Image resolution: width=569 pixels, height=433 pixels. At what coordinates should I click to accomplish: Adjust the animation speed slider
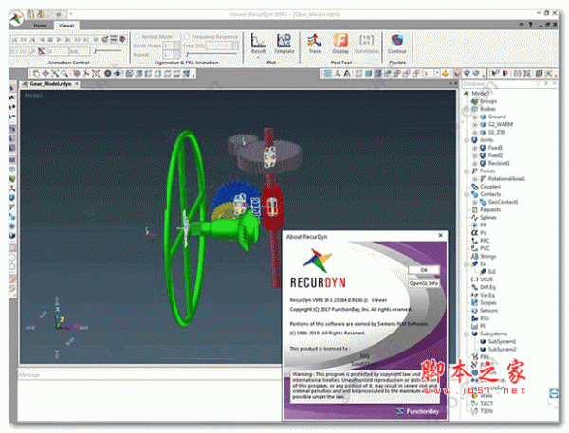pyautogui.click(x=108, y=51)
